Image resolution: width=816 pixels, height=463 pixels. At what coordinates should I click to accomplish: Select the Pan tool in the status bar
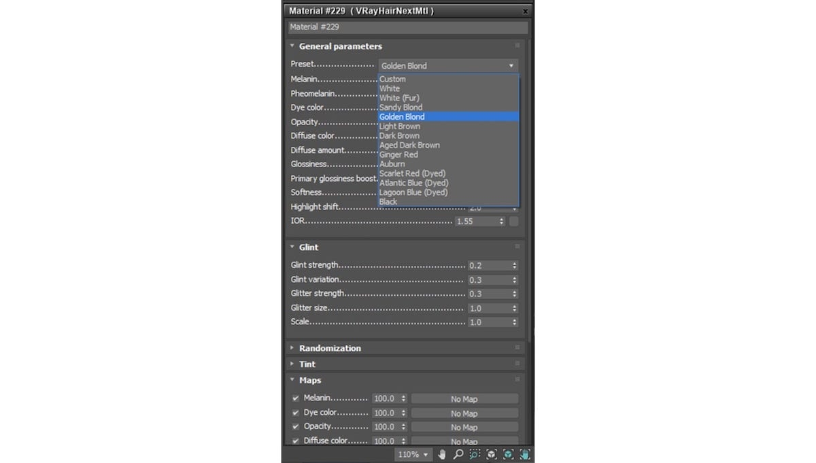coord(441,453)
